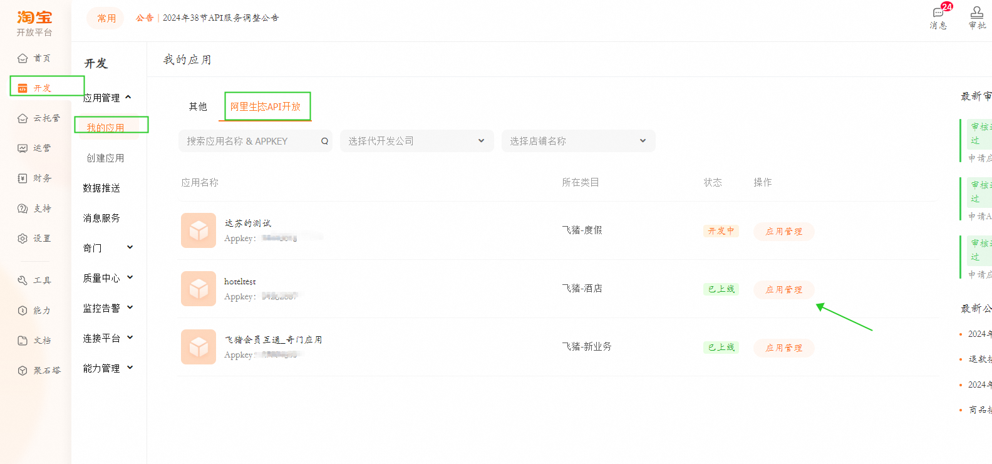This screenshot has height=464, width=992.
Task: Click the 首页 home icon in sidebar
Action: pos(23,58)
